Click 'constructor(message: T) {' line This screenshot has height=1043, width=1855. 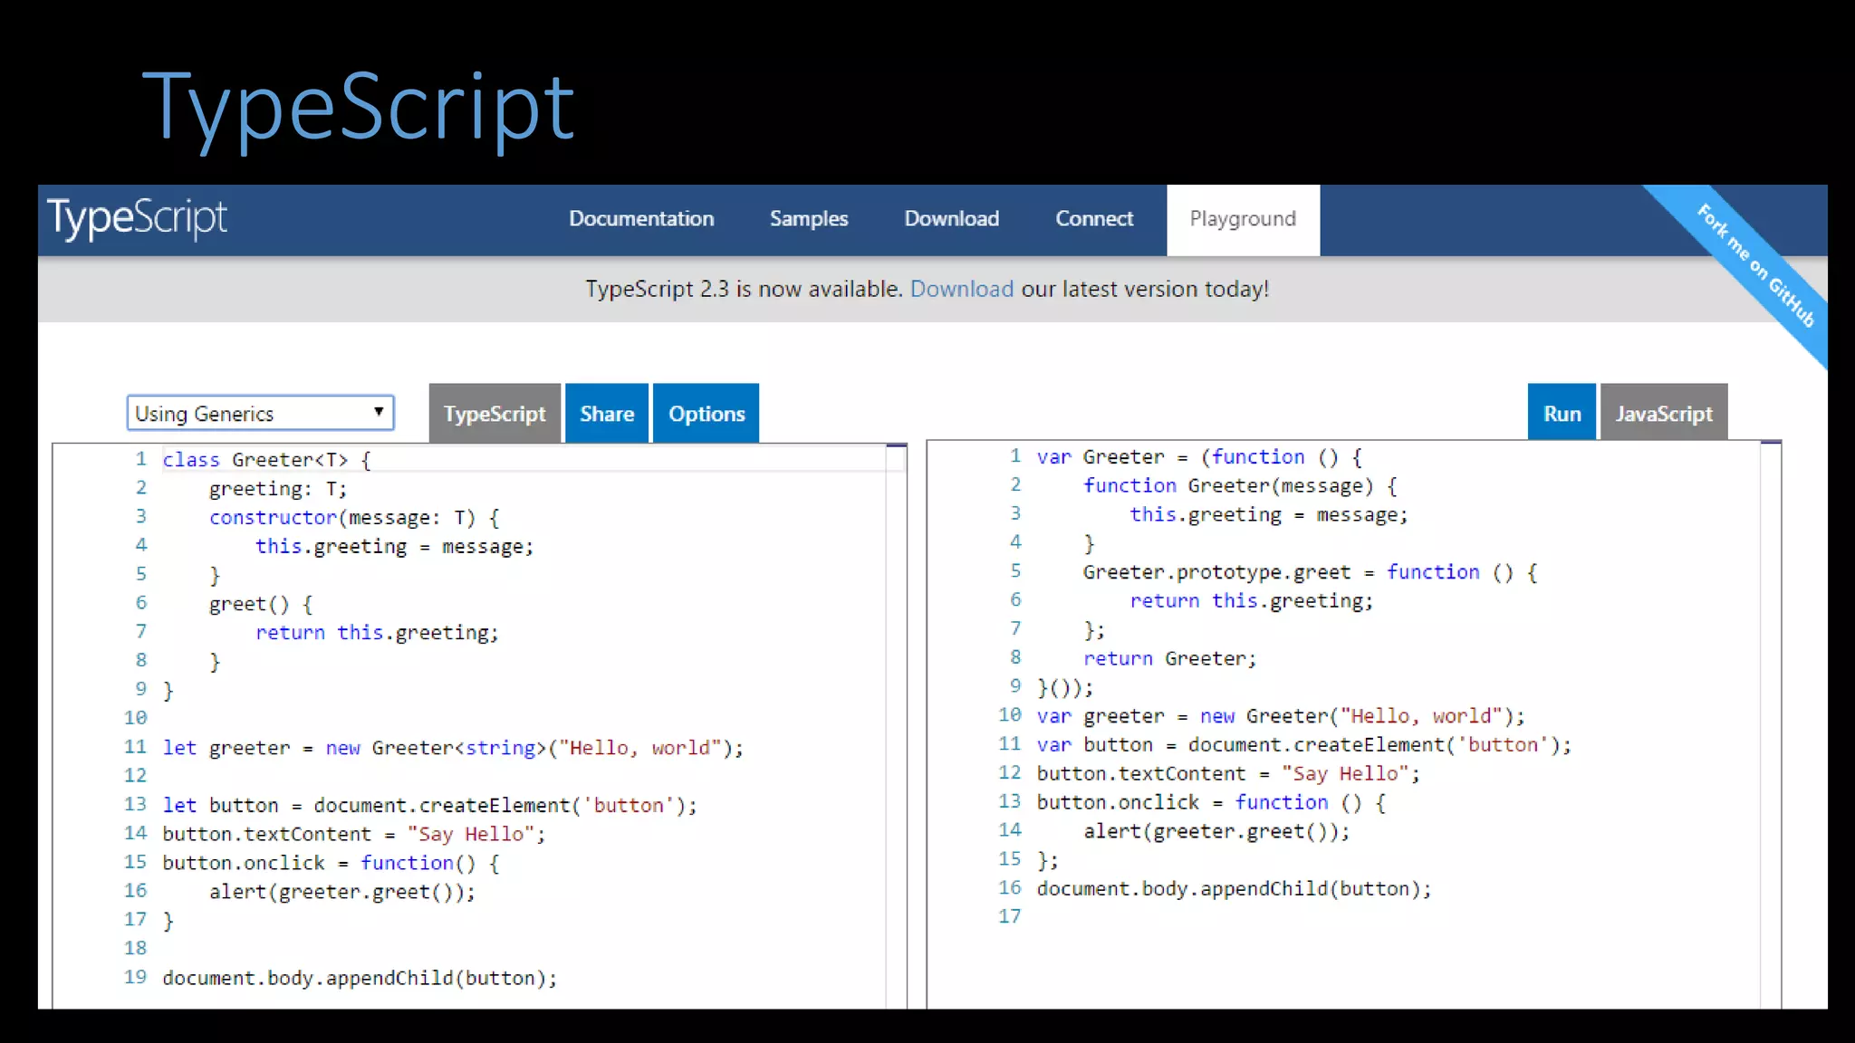coord(354,518)
